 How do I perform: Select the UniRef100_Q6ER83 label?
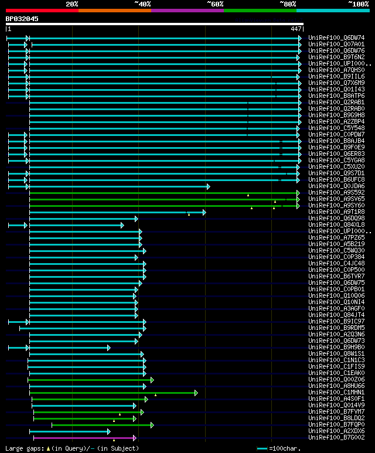click(x=336, y=154)
